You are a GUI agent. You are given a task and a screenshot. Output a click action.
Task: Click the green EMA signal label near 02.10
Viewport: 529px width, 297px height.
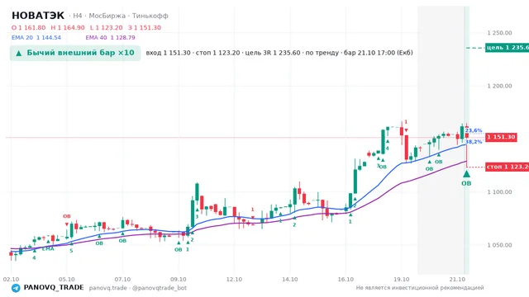click(x=48, y=249)
